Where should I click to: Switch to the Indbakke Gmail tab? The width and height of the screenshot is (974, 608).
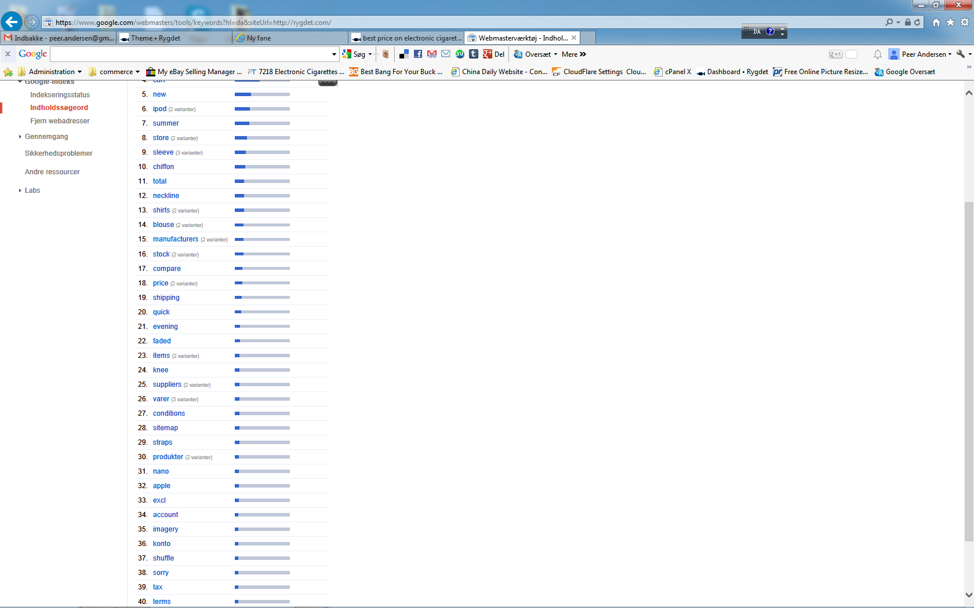pos(59,38)
